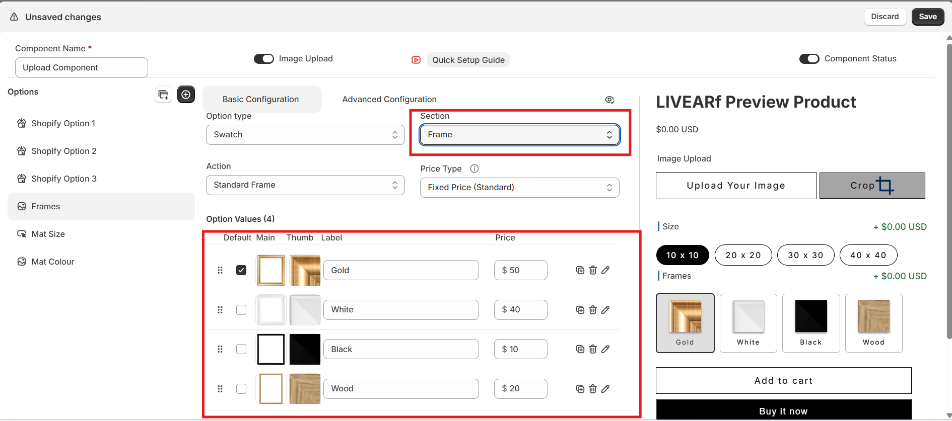Open the Quick Setup Guide
952x421 pixels.
point(468,60)
